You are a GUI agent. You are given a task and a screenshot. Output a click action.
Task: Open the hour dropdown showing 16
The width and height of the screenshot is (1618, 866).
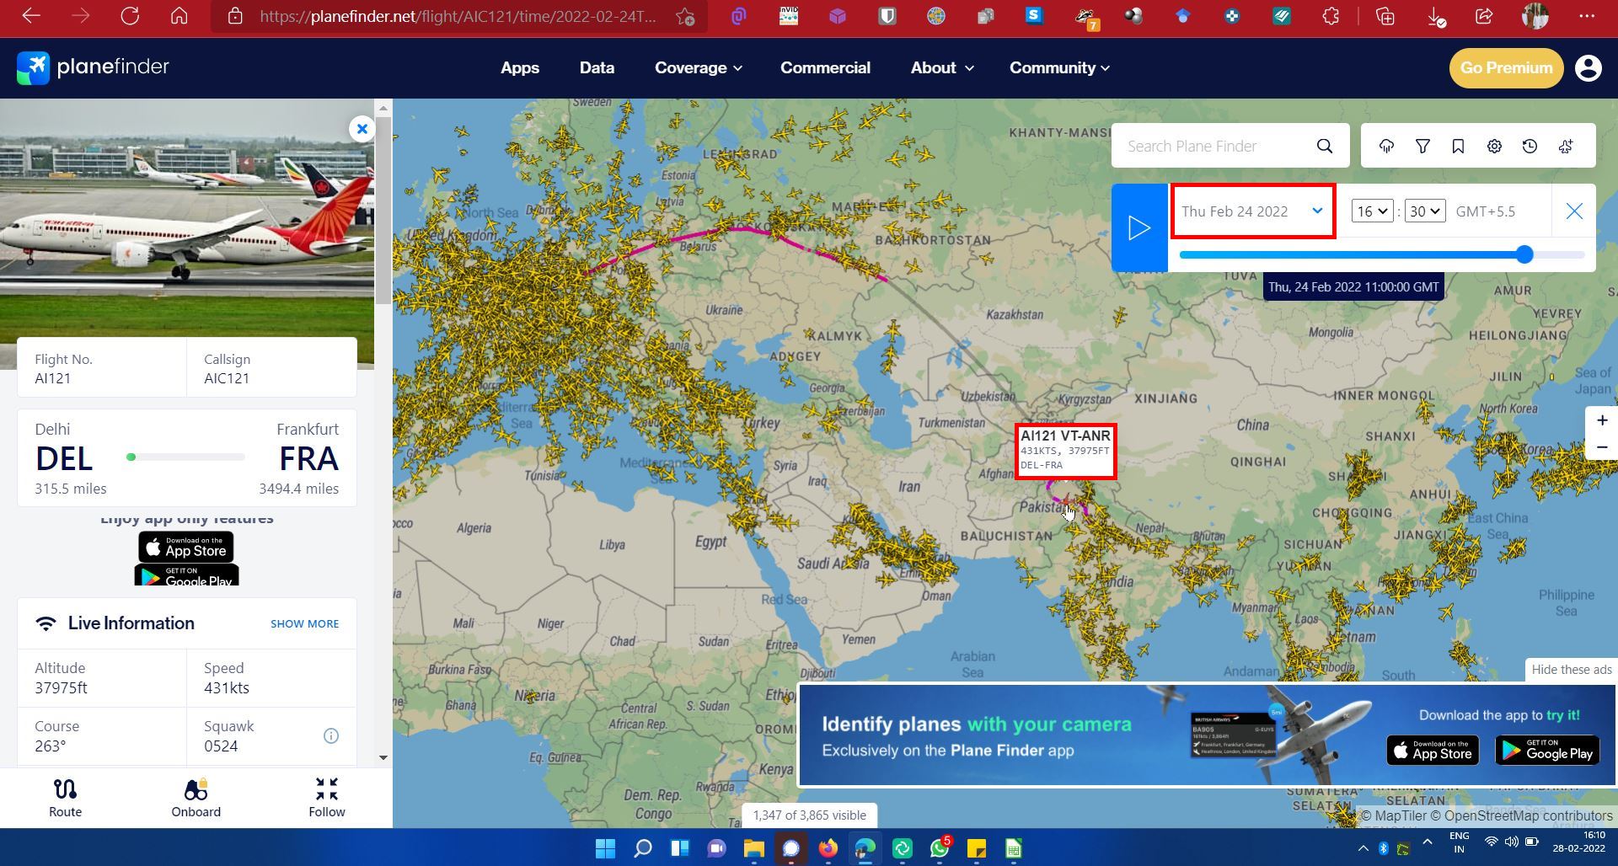(1372, 211)
